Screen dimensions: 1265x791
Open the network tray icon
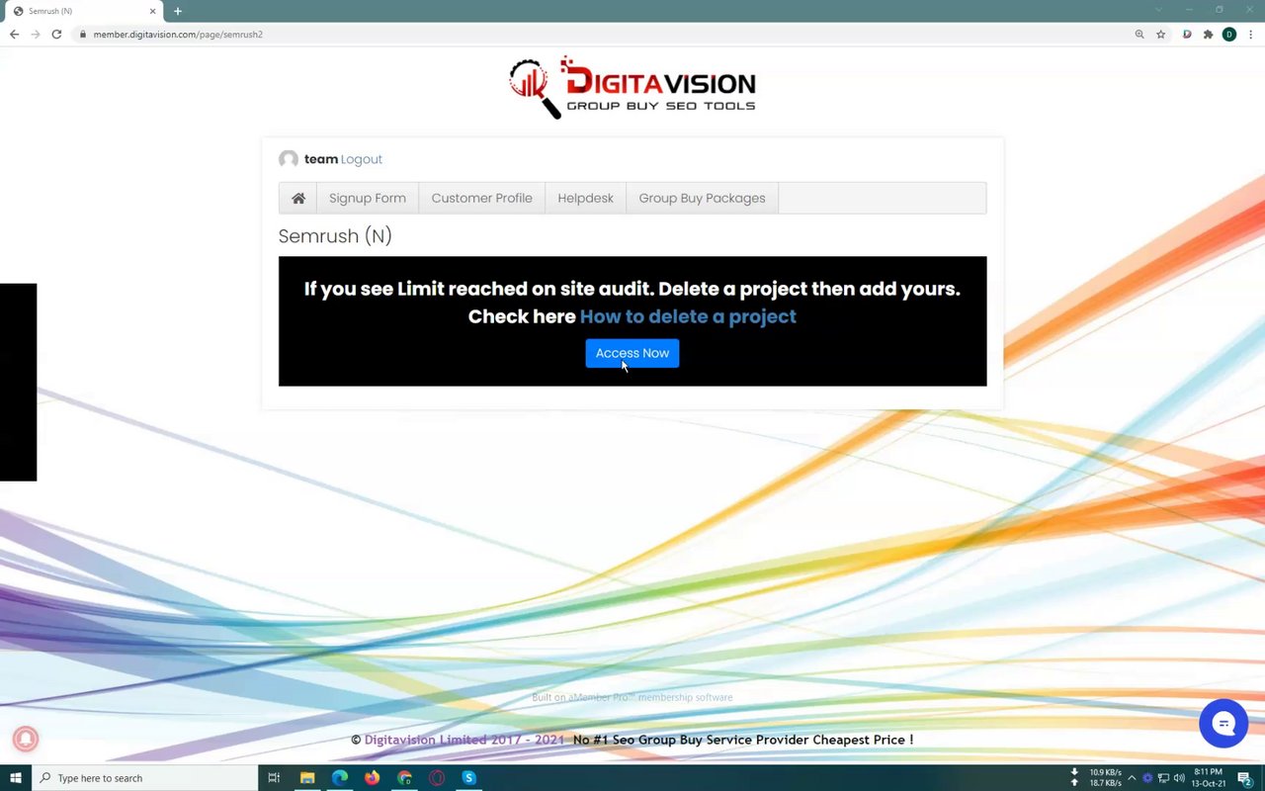coord(1163,778)
